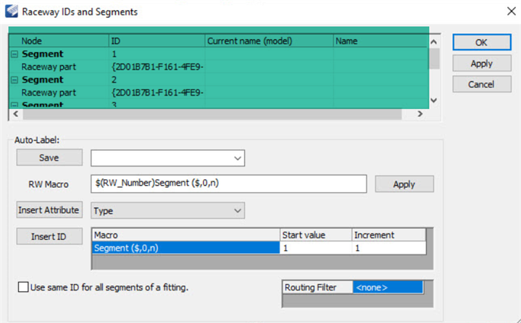Cancel the dialog
The height and width of the screenshot is (323, 521).
click(481, 85)
